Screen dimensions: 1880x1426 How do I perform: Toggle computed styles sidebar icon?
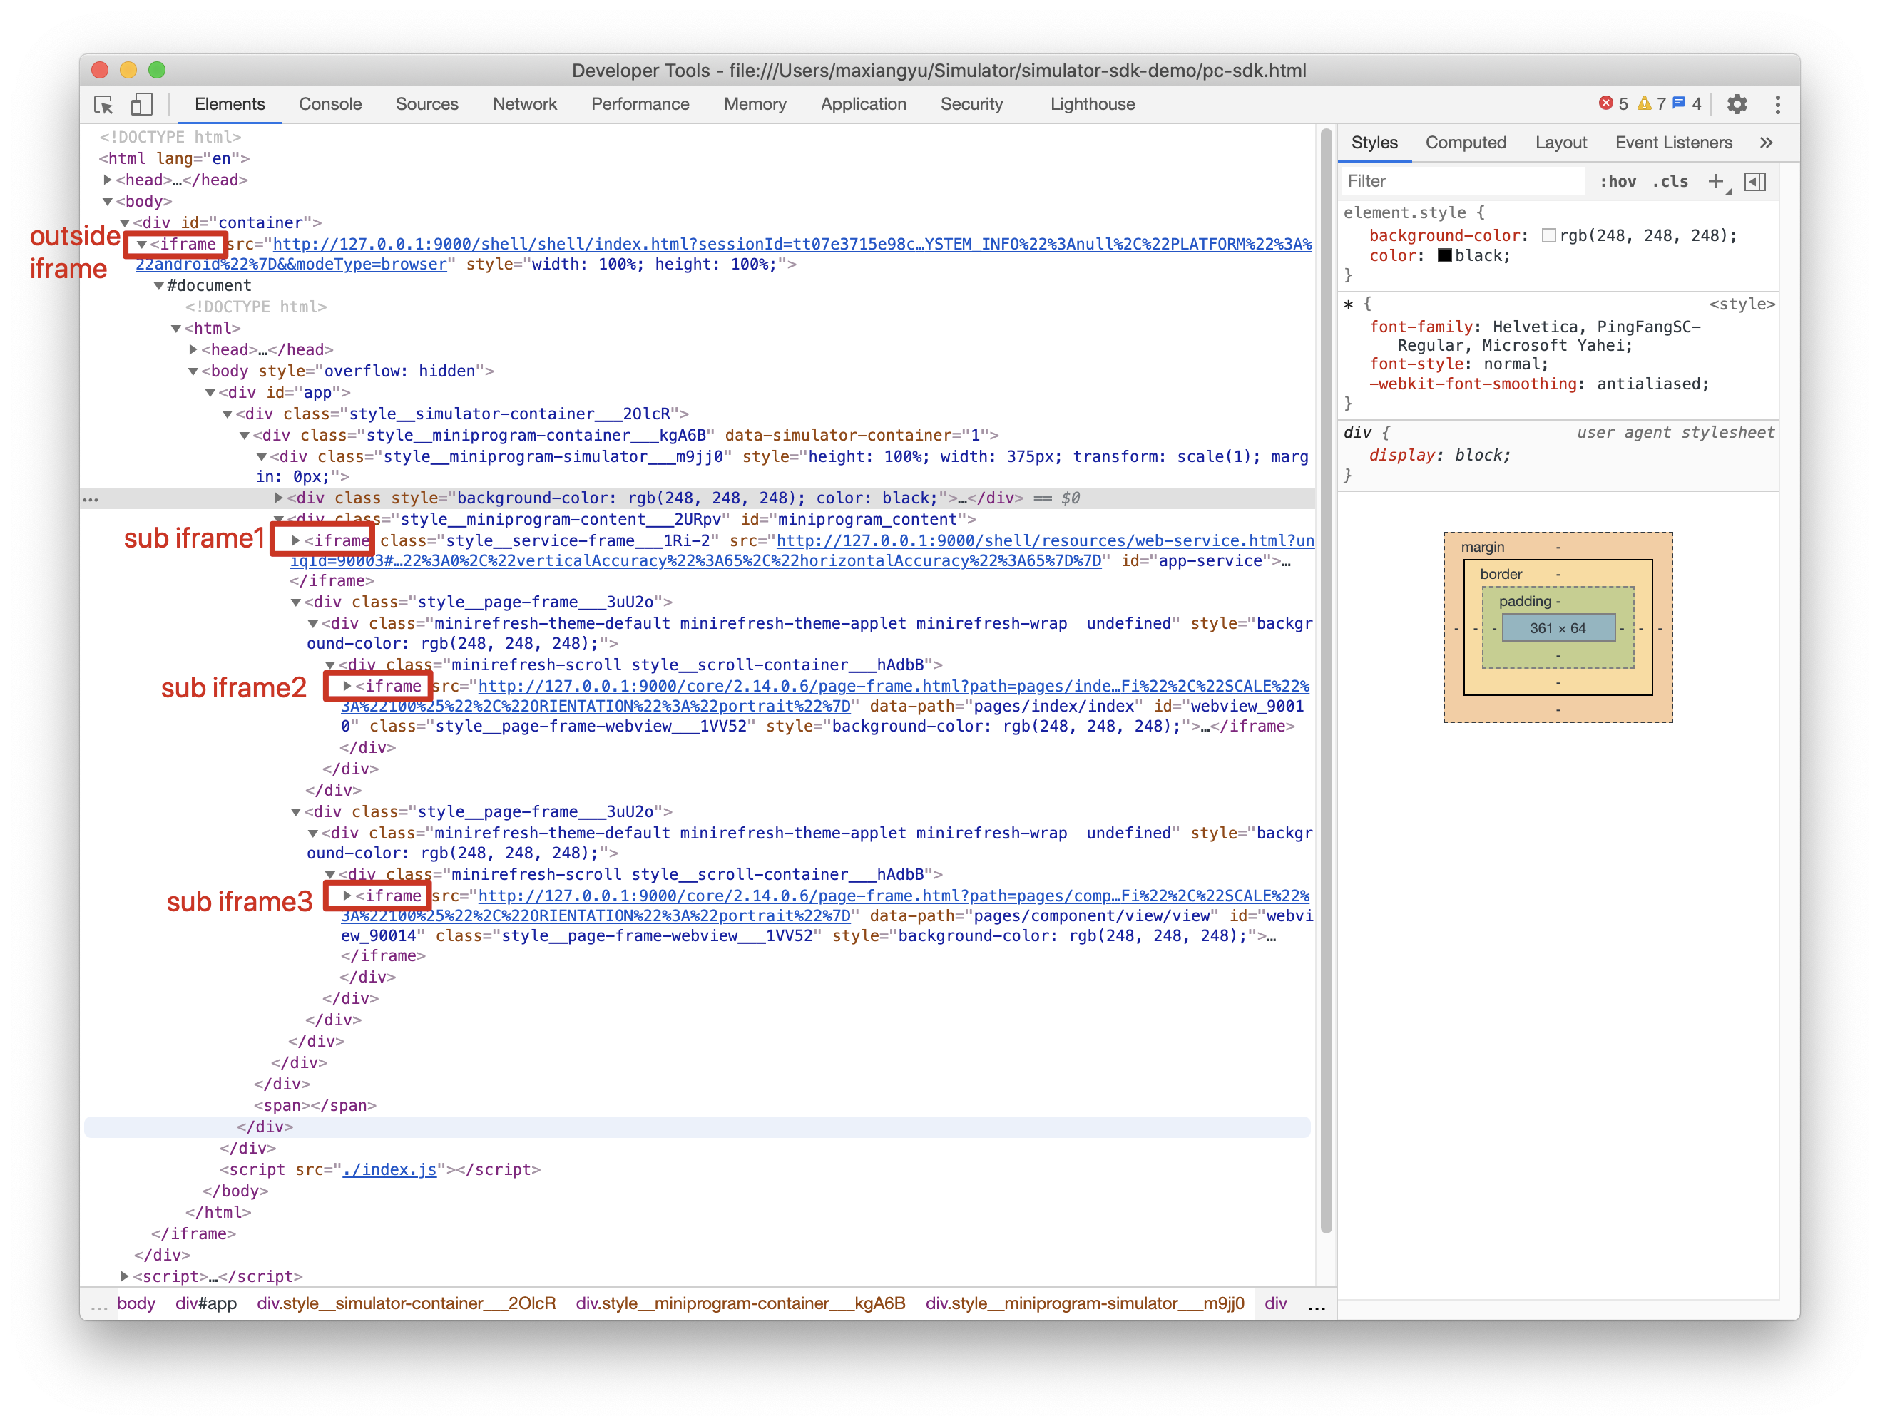[1755, 182]
